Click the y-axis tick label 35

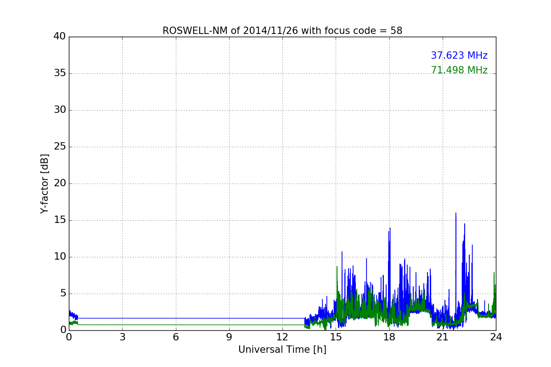60,73
